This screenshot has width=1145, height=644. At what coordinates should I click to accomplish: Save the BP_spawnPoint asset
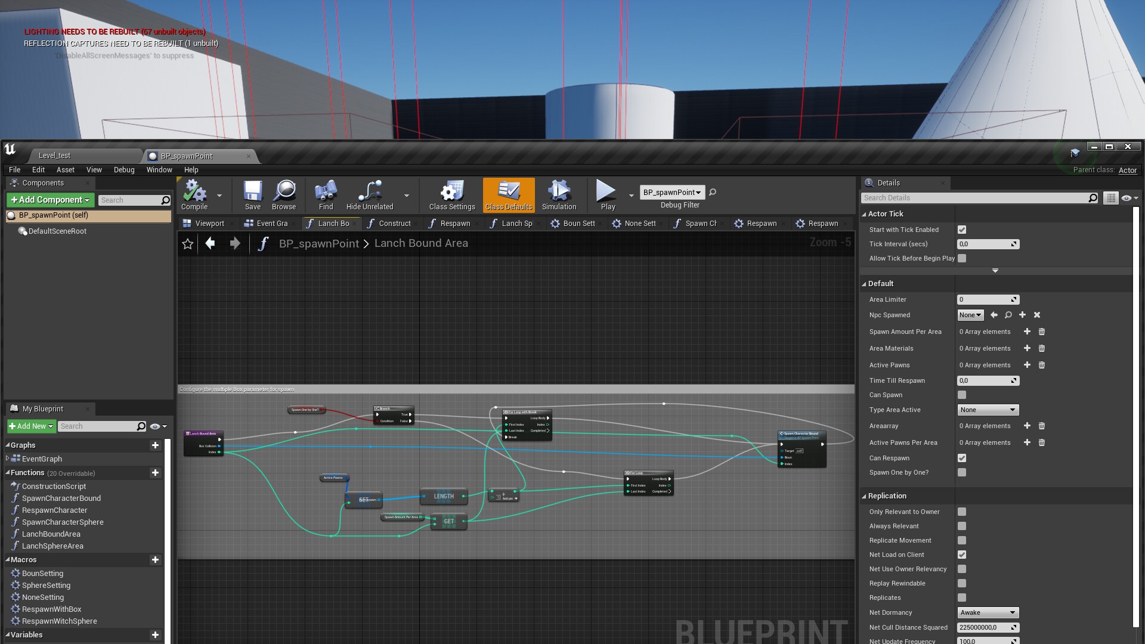[252, 195]
